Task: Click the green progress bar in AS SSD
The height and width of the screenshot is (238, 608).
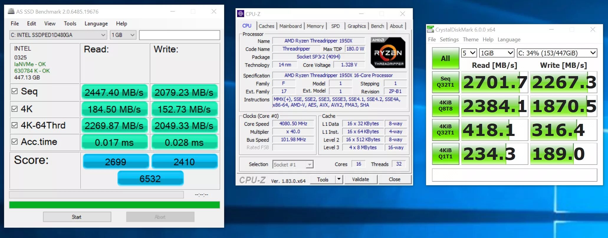Action: (114, 205)
